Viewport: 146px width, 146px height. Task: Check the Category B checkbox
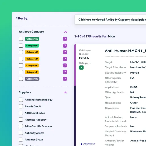(21, 46)
